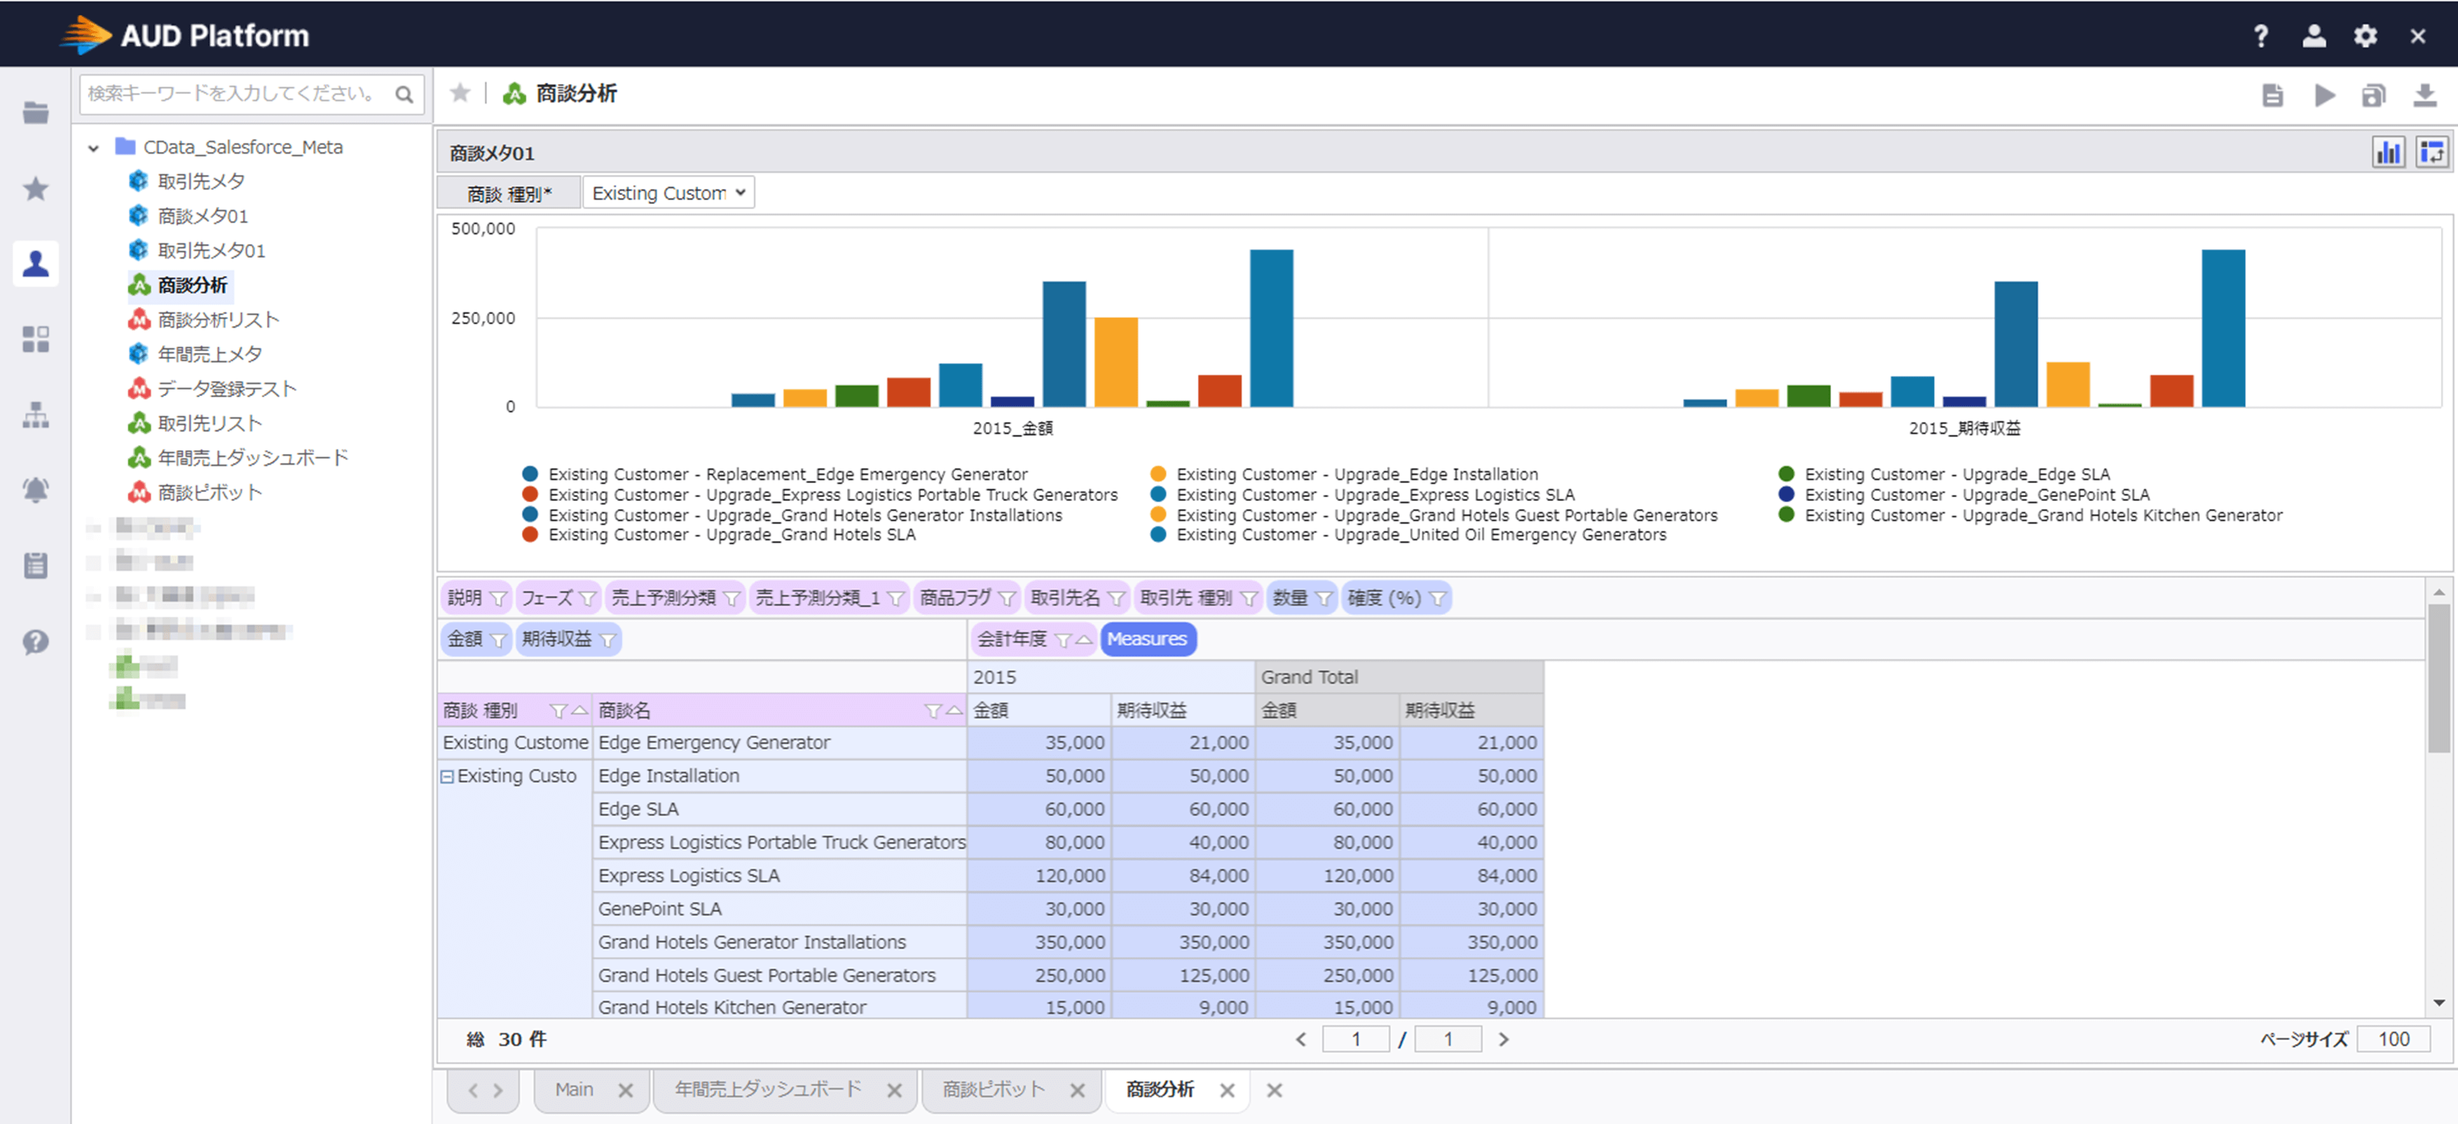Screen dimensions: 2458x1124
Task: Toggle legend item Upgrade_Edge SLA
Action: pyautogui.click(x=1956, y=474)
